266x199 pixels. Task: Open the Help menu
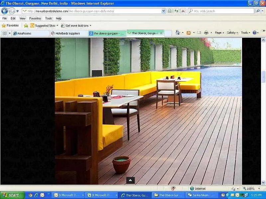tap(59, 18)
